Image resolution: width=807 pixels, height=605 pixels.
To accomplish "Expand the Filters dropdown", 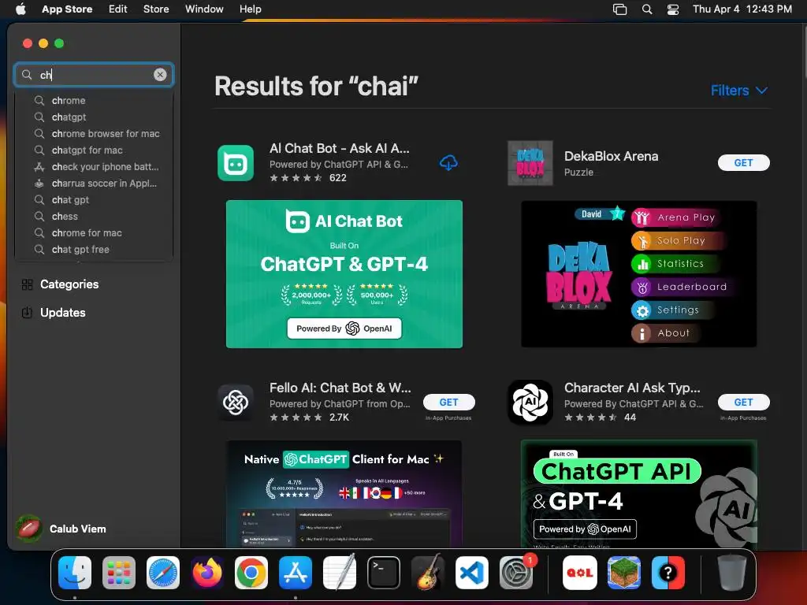I will pyautogui.click(x=739, y=91).
